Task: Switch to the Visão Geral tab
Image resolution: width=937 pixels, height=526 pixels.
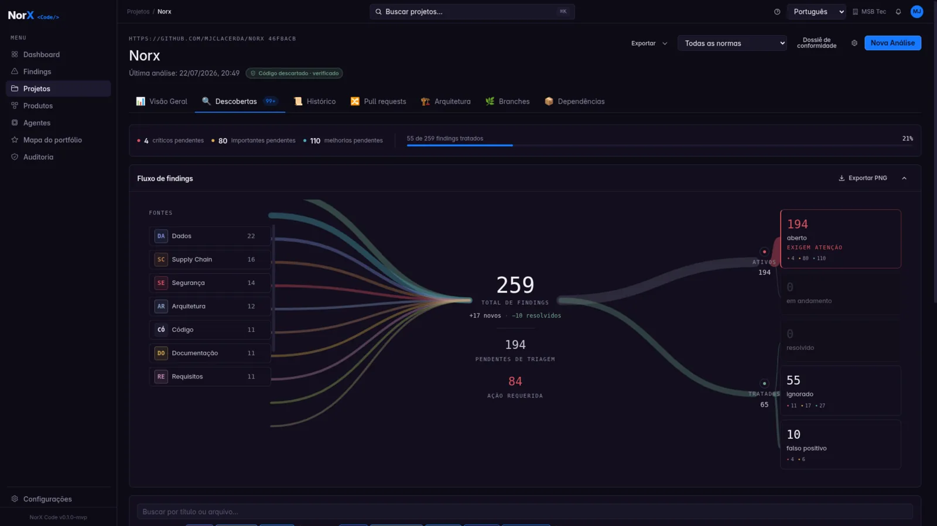Action: click(162, 101)
